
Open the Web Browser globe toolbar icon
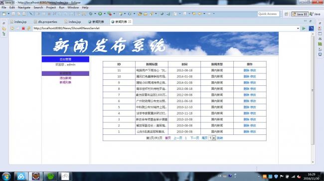click(x=162, y=14)
